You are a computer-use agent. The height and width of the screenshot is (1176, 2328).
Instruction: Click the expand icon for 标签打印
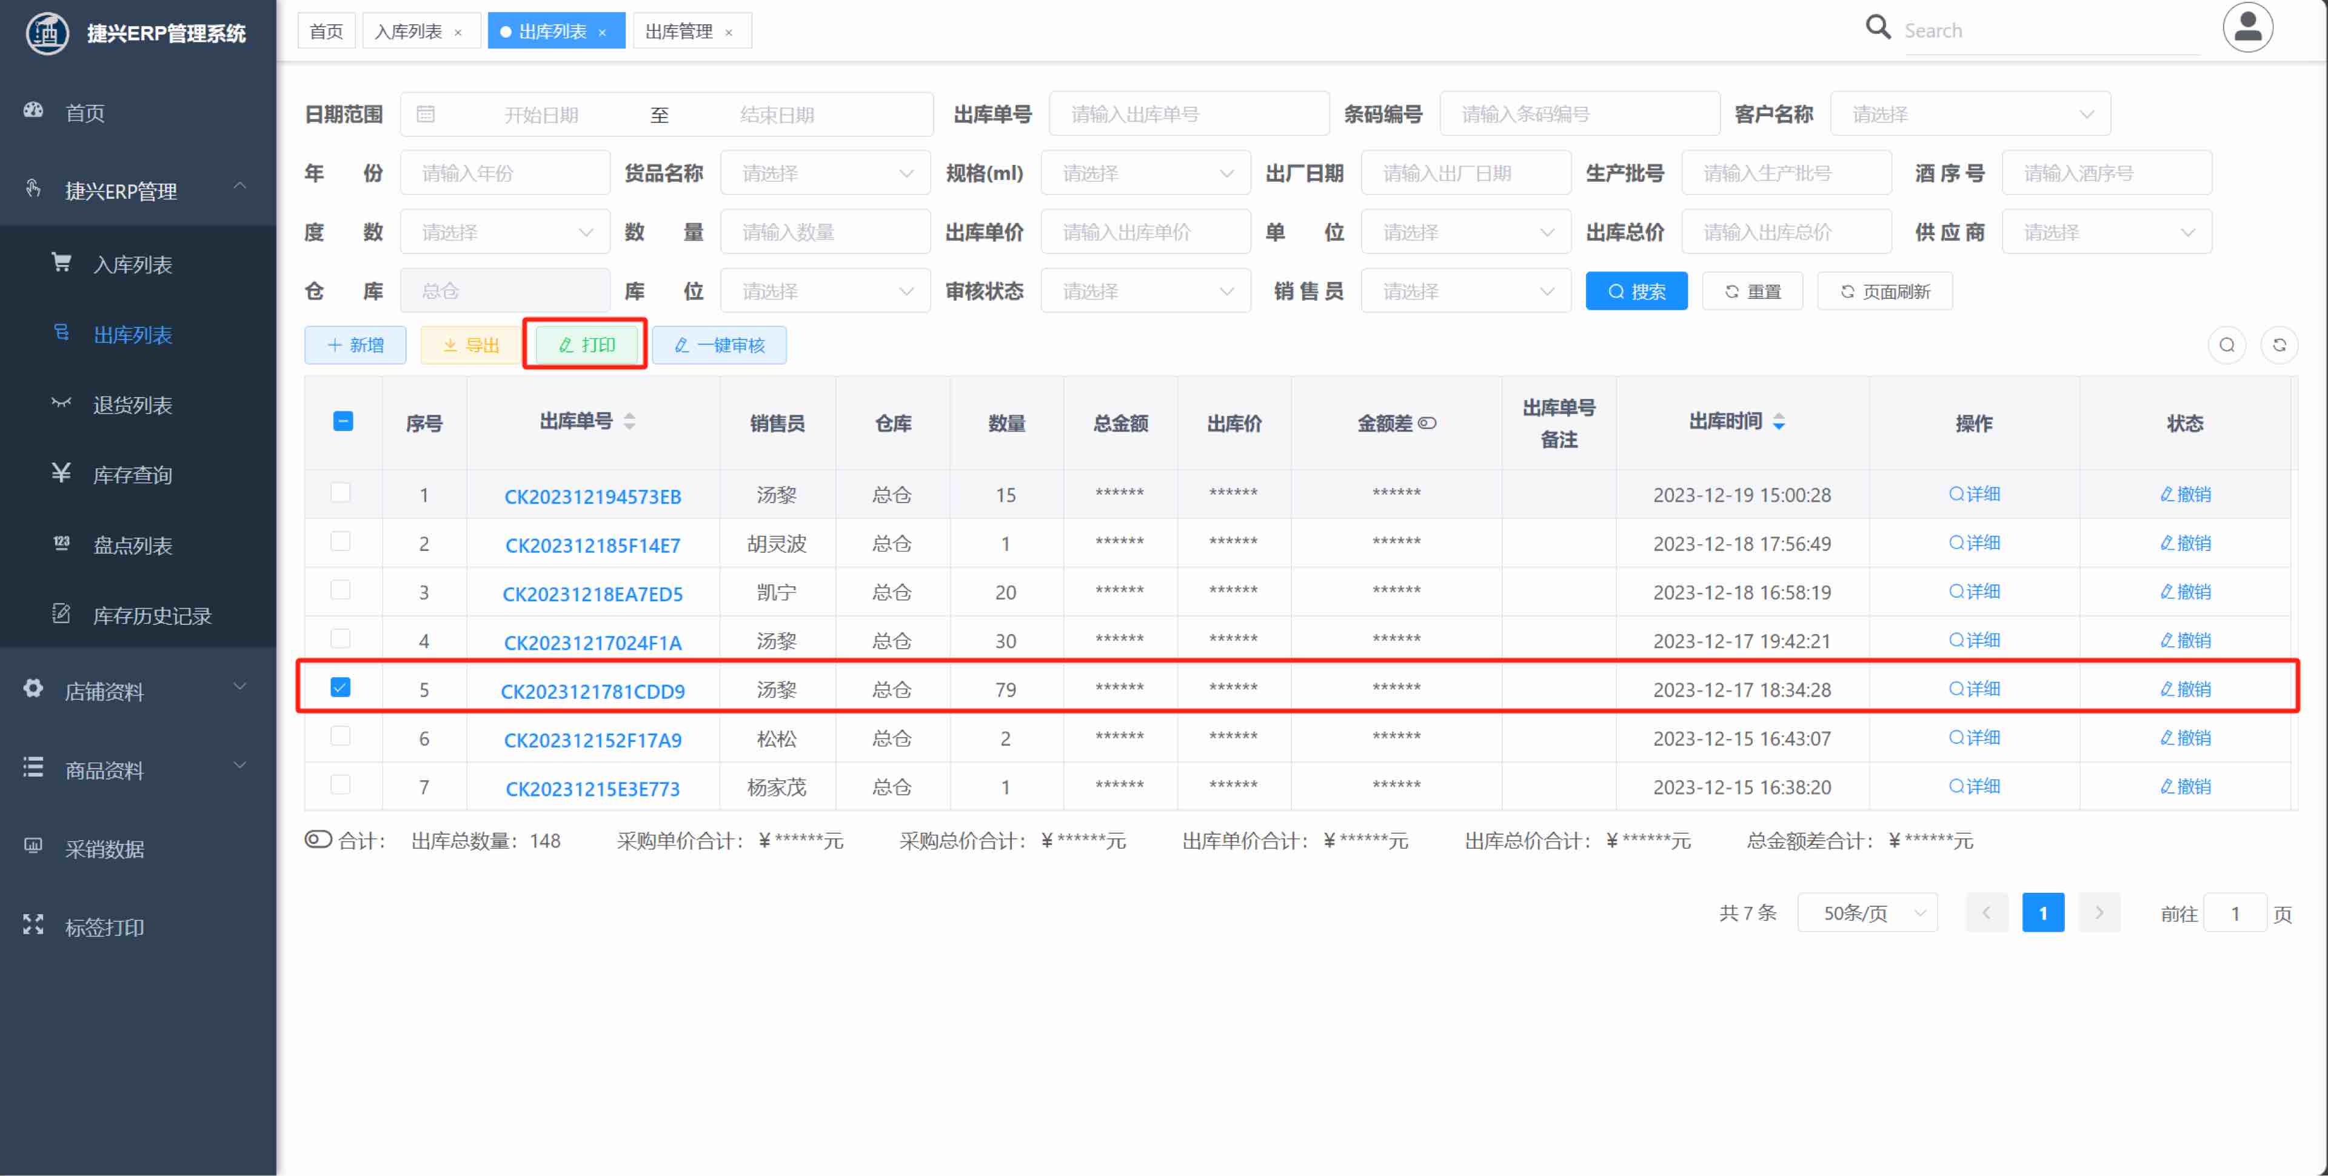coord(33,924)
